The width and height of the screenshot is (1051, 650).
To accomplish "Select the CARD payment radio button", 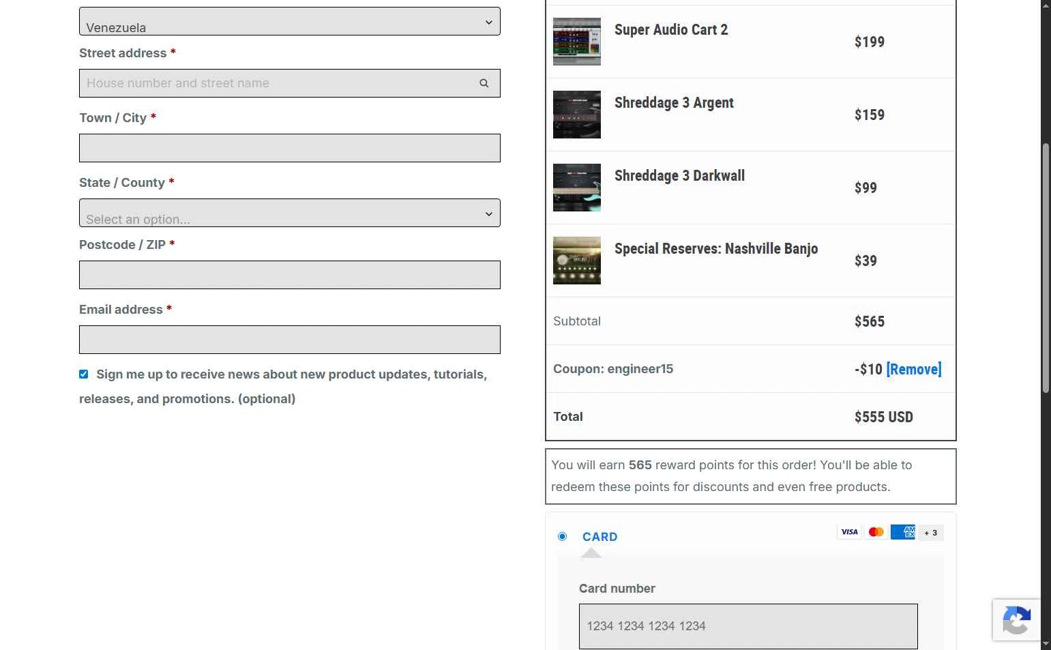I will (563, 537).
